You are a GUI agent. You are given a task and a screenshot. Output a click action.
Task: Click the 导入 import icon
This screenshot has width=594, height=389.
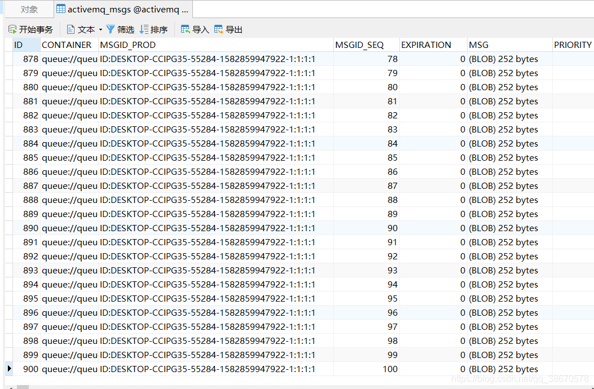185,29
